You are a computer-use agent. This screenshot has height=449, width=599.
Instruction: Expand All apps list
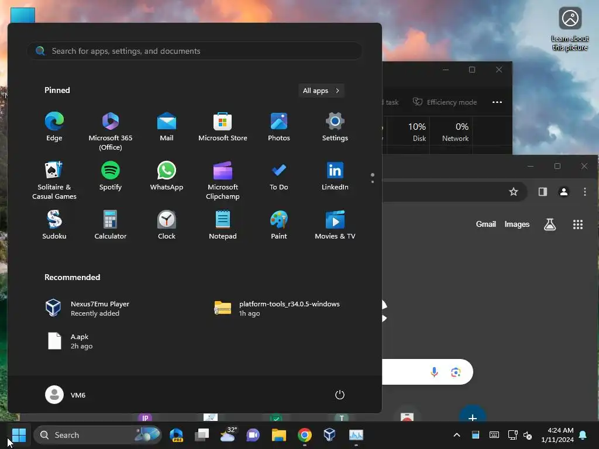click(321, 91)
